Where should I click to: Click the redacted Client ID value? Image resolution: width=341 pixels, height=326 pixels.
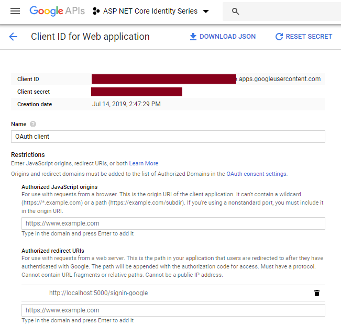click(x=163, y=79)
